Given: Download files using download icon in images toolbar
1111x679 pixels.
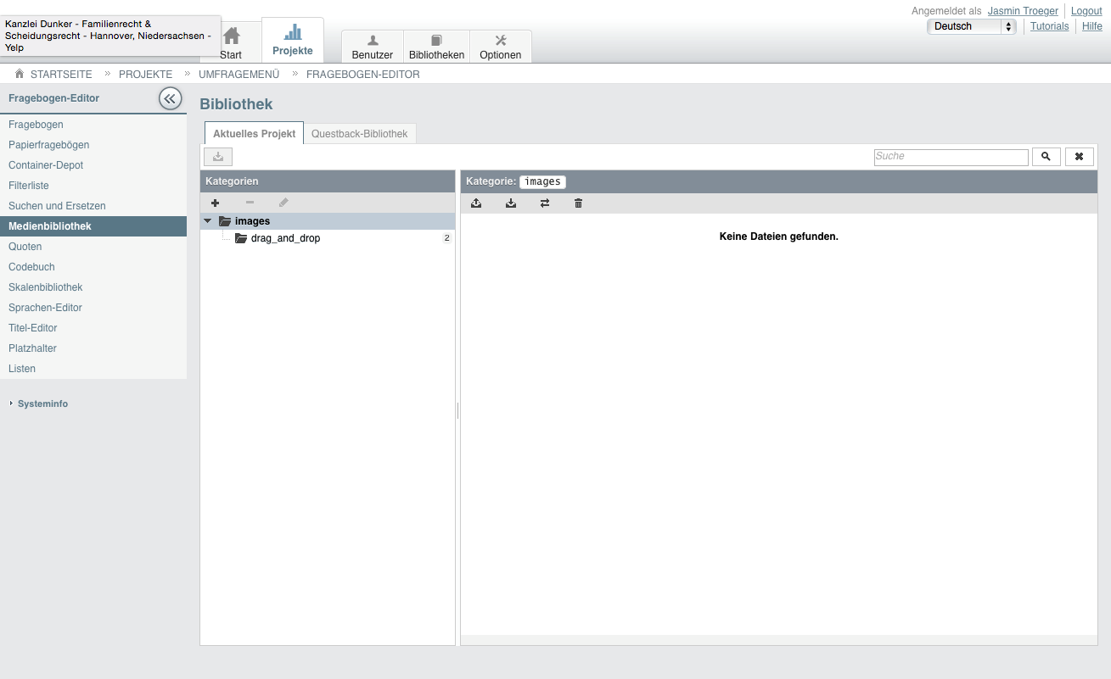Looking at the screenshot, I should coord(511,203).
